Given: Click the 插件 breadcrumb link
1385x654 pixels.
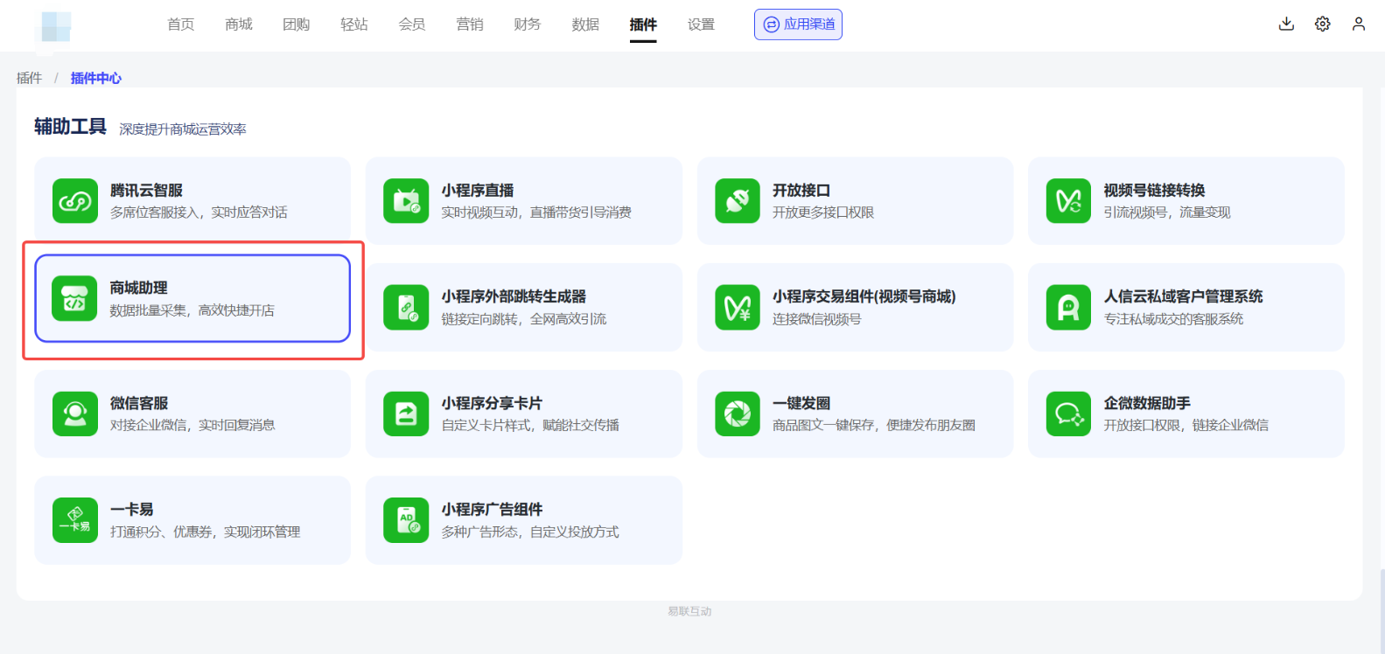Looking at the screenshot, I should coord(29,78).
